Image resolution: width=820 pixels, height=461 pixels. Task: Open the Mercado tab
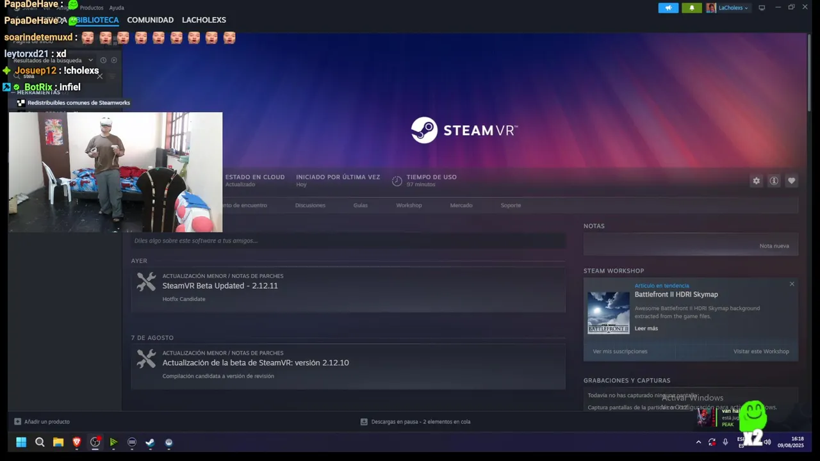pos(461,206)
